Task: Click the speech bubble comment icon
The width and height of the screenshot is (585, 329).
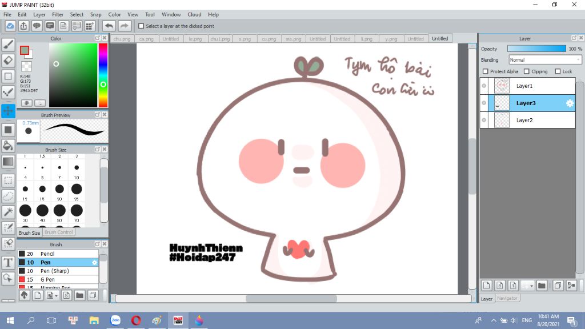Action: pos(37,26)
